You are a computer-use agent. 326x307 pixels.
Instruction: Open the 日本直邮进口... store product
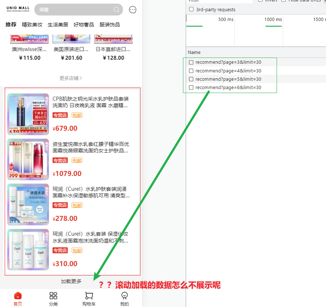pos(113,49)
